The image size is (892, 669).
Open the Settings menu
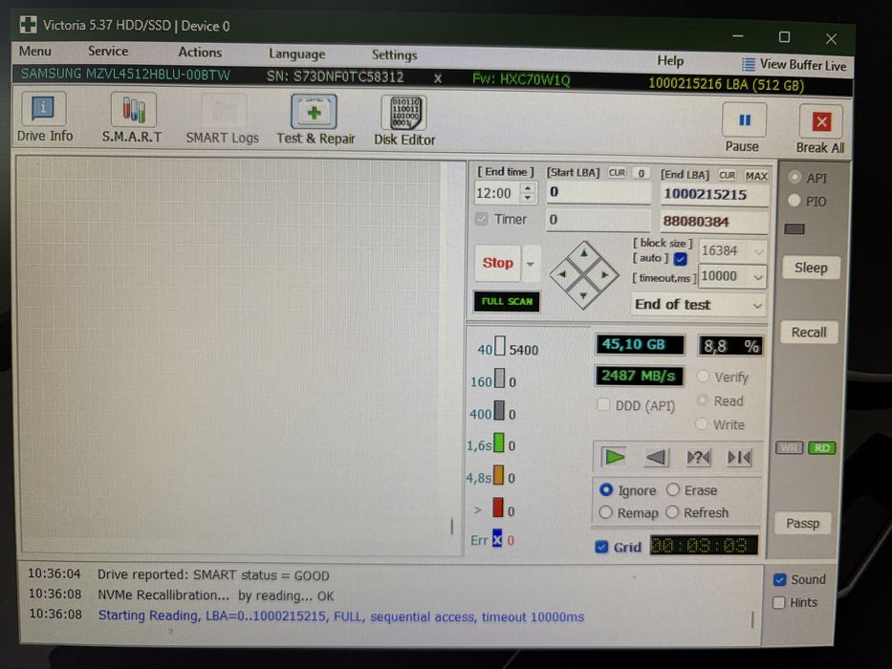(394, 54)
